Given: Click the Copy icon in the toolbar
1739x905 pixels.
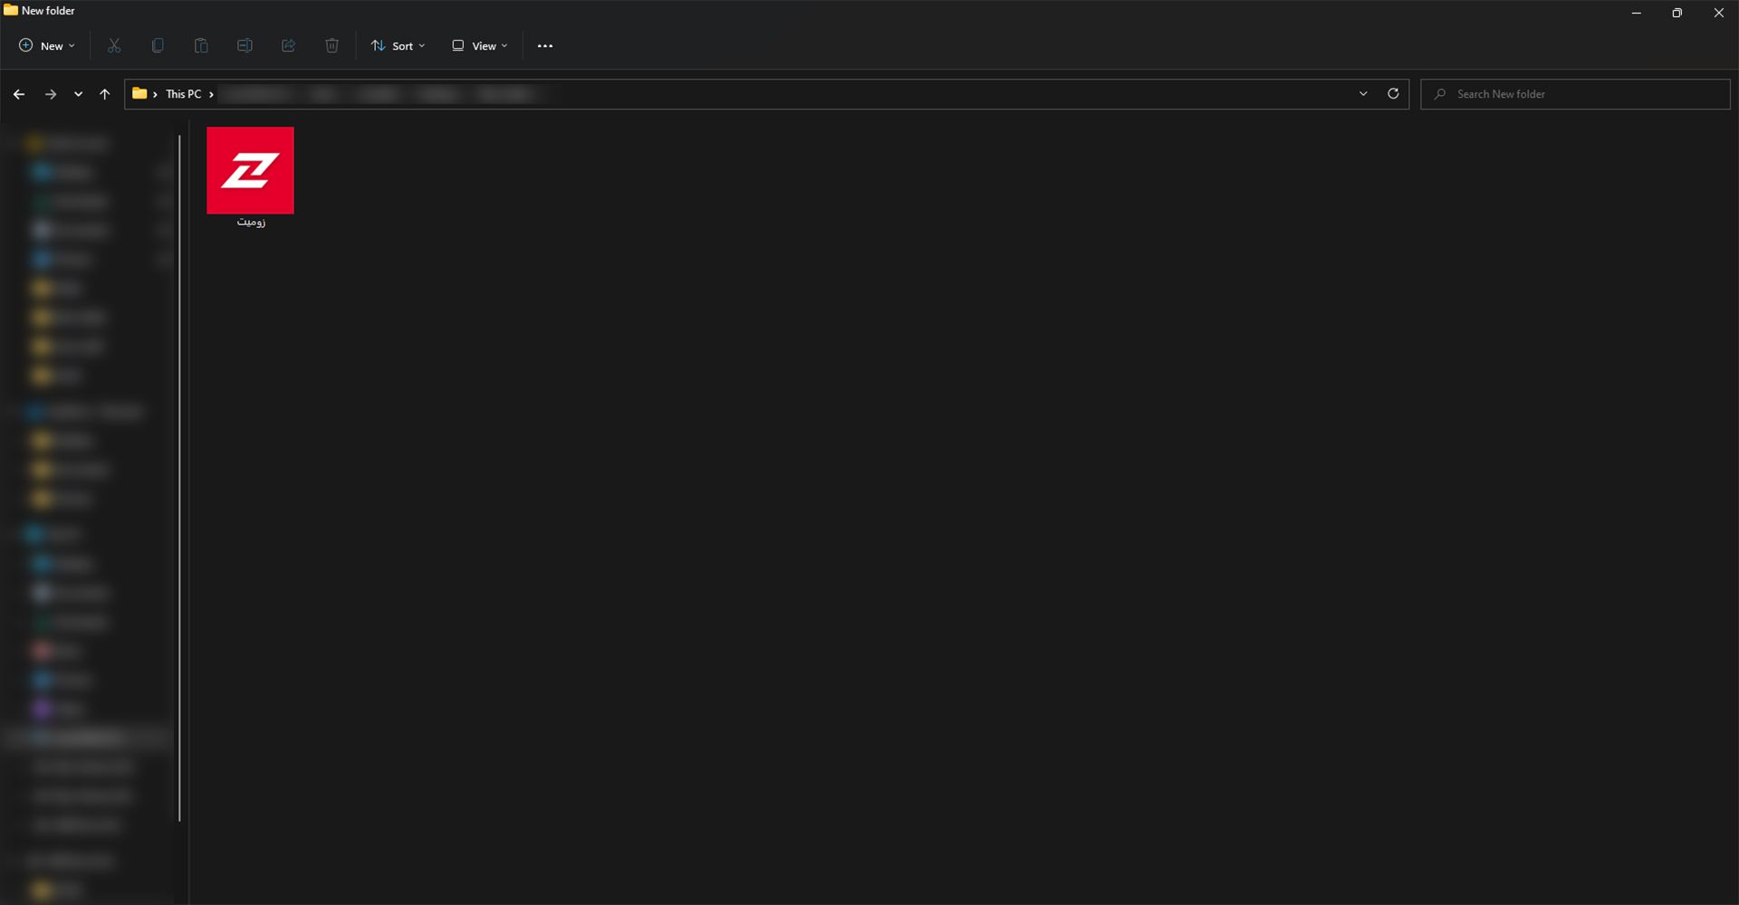Looking at the screenshot, I should tap(158, 46).
